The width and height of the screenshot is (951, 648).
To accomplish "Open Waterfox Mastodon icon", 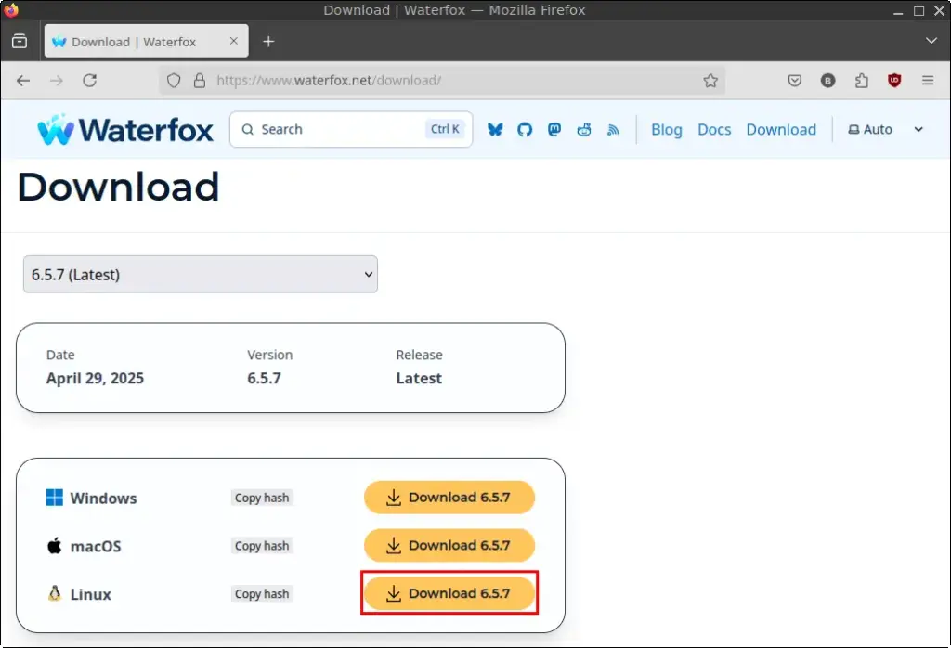I will tap(554, 129).
